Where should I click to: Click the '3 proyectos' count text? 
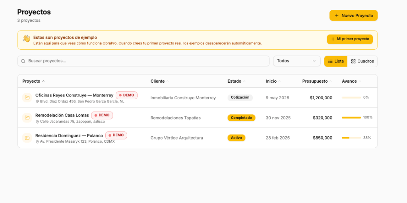[29, 21]
